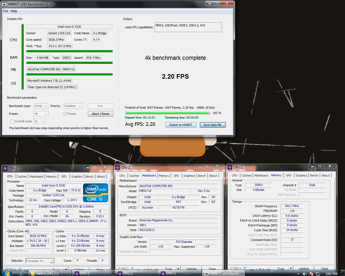
Task: Switch to Caches tab in left CPU-Z window
Action: [22, 177]
